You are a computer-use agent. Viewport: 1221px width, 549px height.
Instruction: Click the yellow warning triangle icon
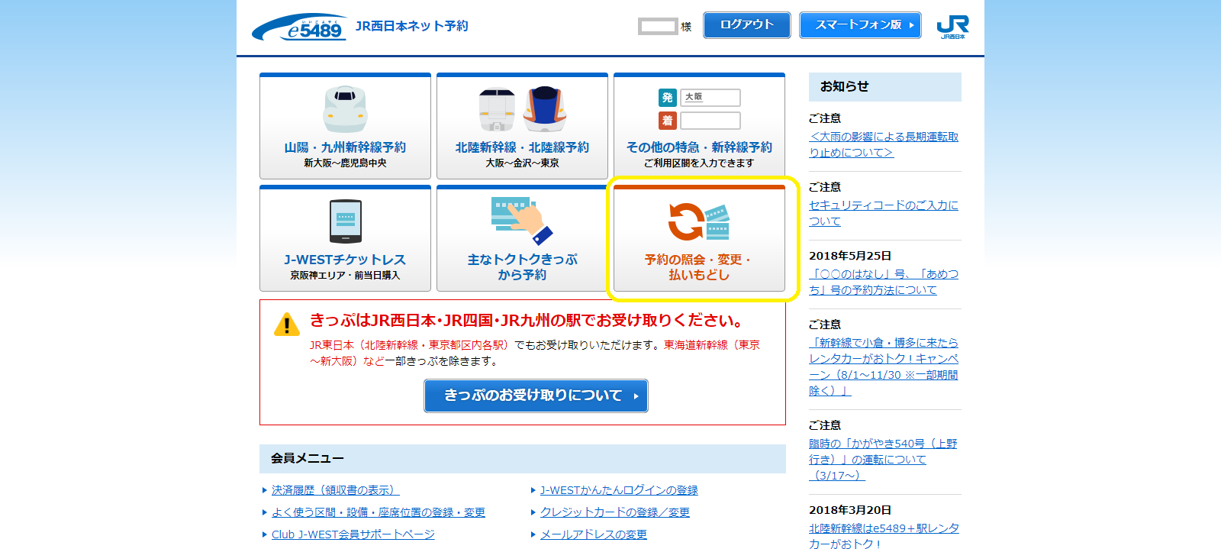point(287,325)
